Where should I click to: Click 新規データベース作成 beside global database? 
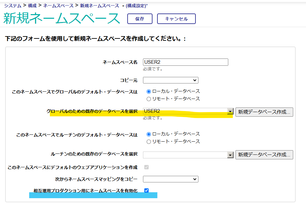pos(264,112)
